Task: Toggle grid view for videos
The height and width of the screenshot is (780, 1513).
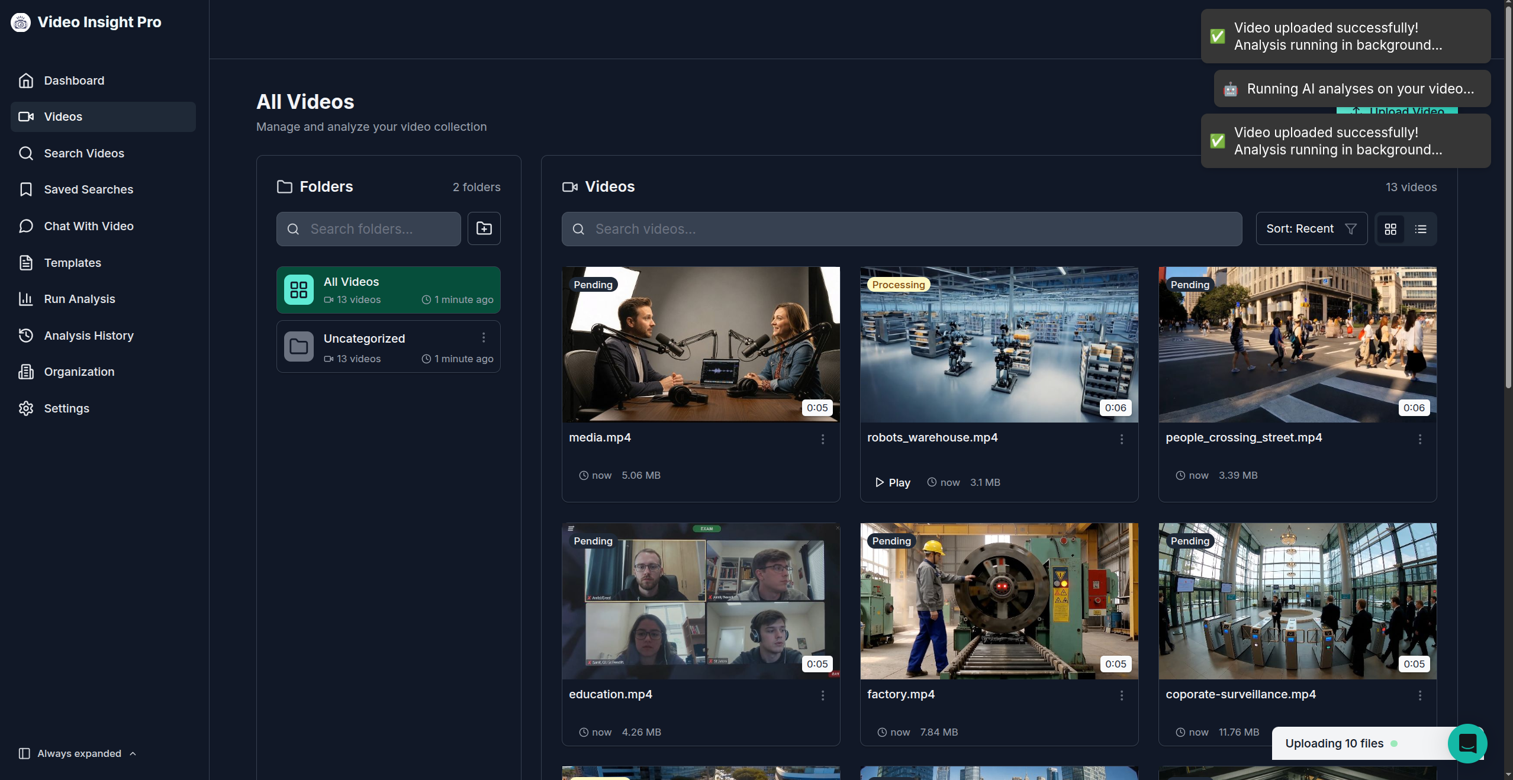Action: pyautogui.click(x=1391, y=228)
